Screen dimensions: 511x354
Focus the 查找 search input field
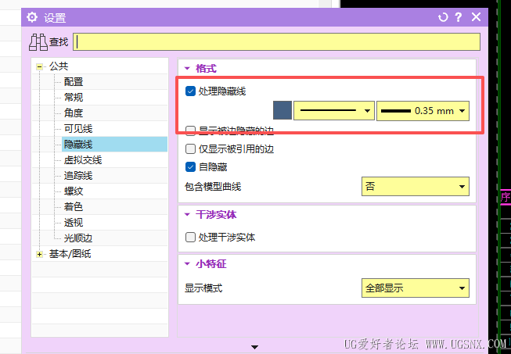pyautogui.click(x=276, y=42)
